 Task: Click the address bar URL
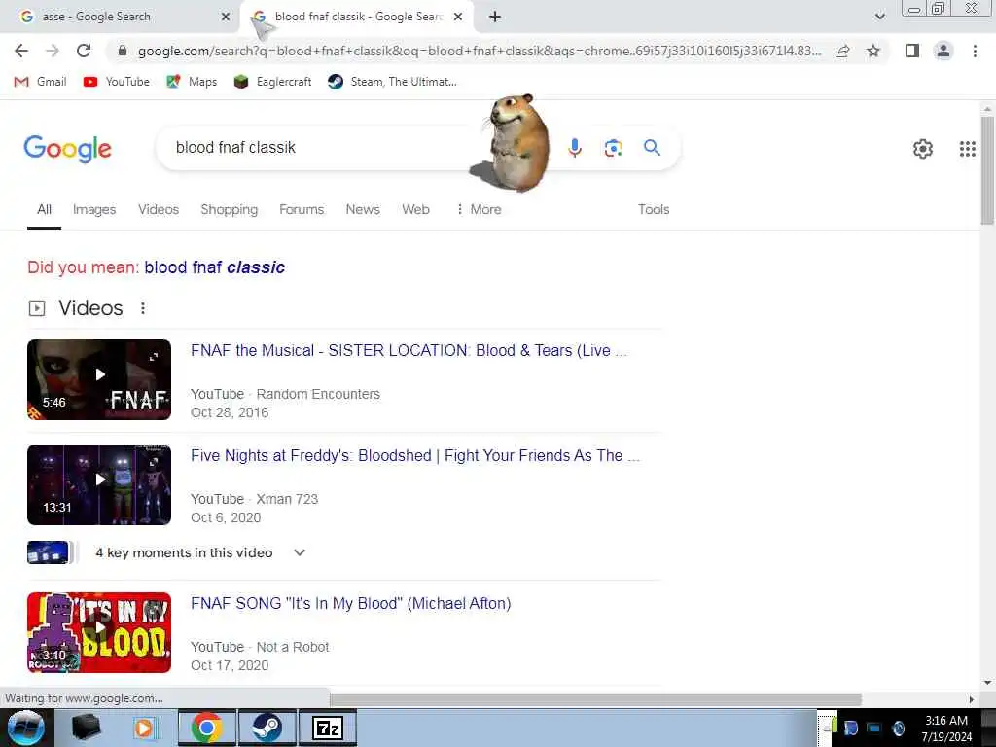tap(480, 51)
